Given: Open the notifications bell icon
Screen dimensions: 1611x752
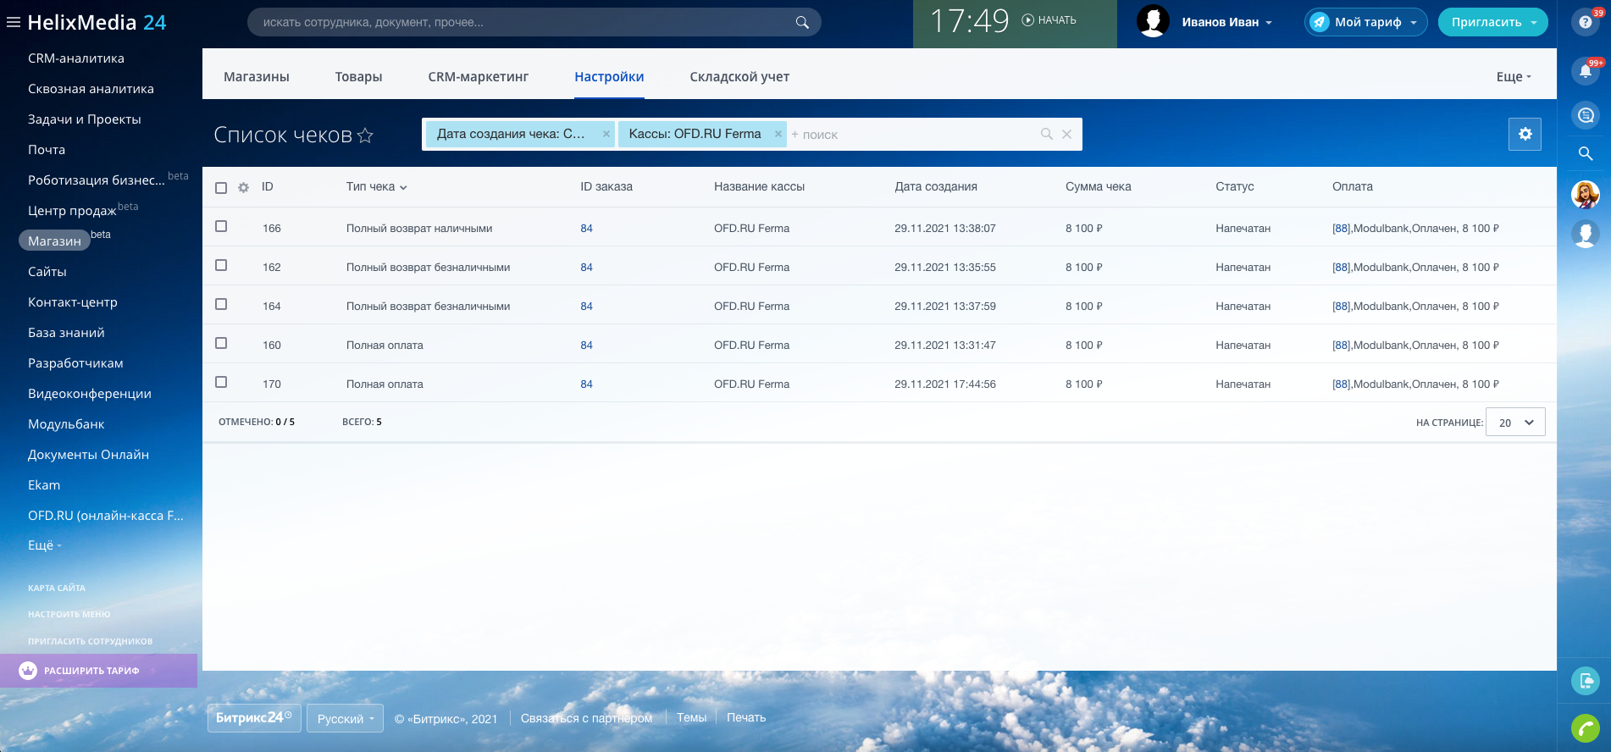Looking at the screenshot, I should [1585, 71].
